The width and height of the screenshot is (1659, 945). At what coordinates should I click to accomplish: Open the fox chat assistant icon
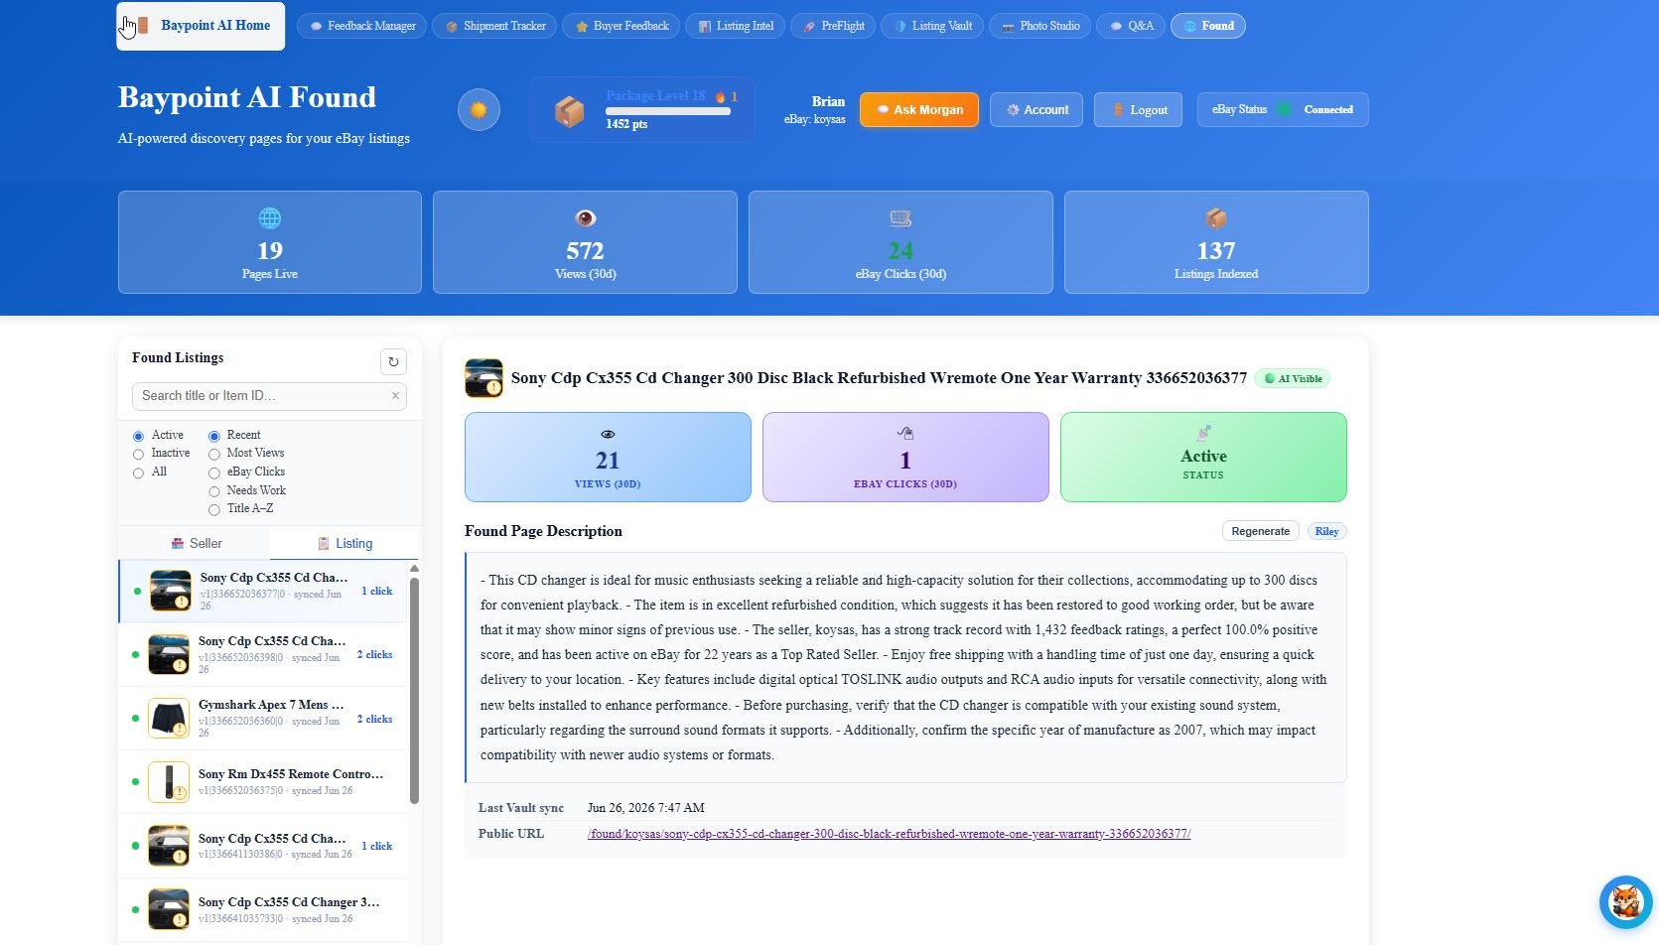pyautogui.click(x=1625, y=901)
